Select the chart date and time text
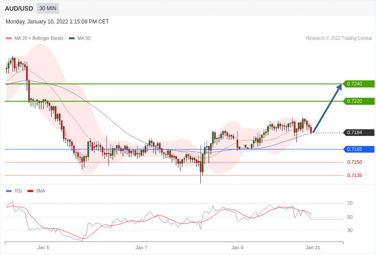Image resolution: width=376 pixels, height=255 pixels. (x=57, y=22)
